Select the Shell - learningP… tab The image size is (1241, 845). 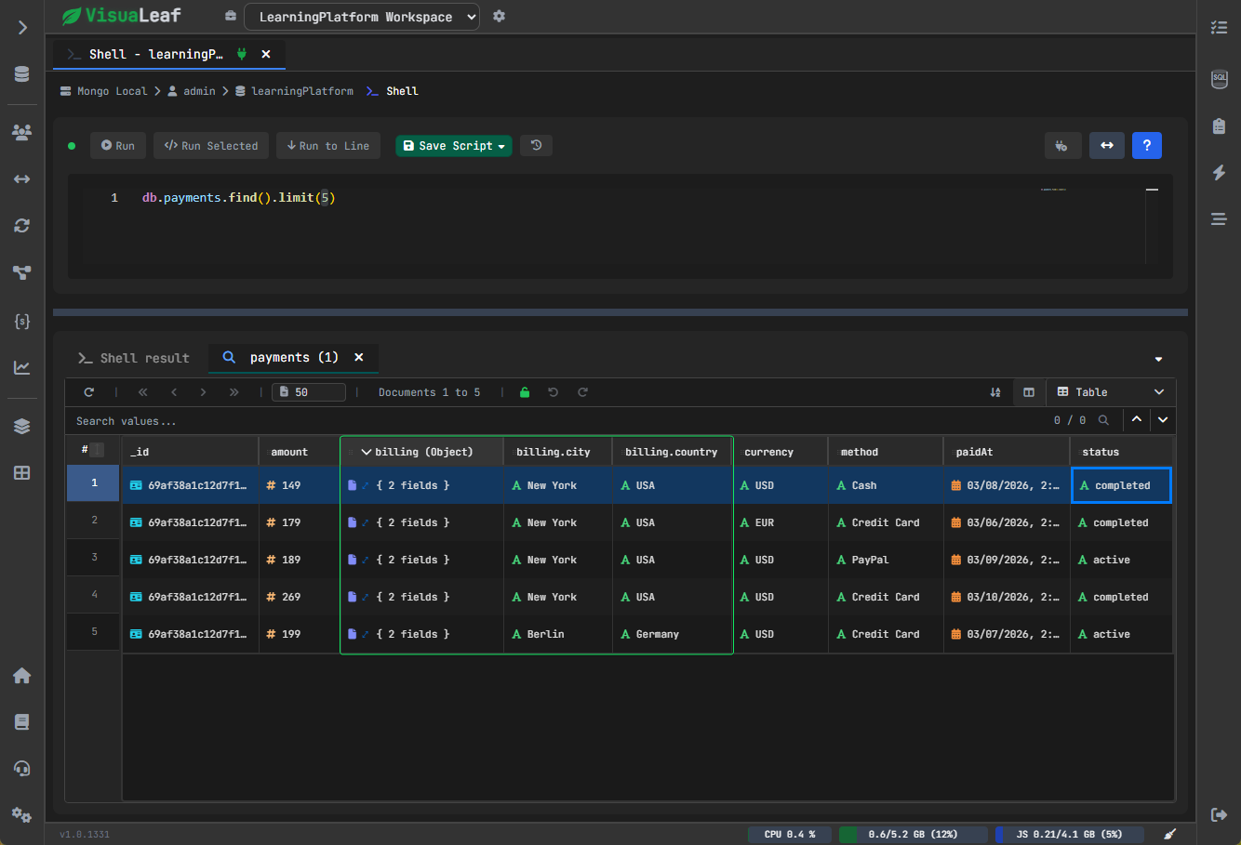155,54
